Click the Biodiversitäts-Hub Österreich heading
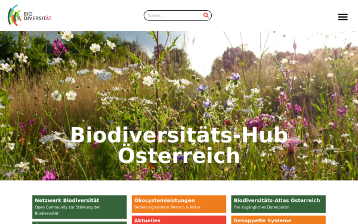 tap(179, 145)
